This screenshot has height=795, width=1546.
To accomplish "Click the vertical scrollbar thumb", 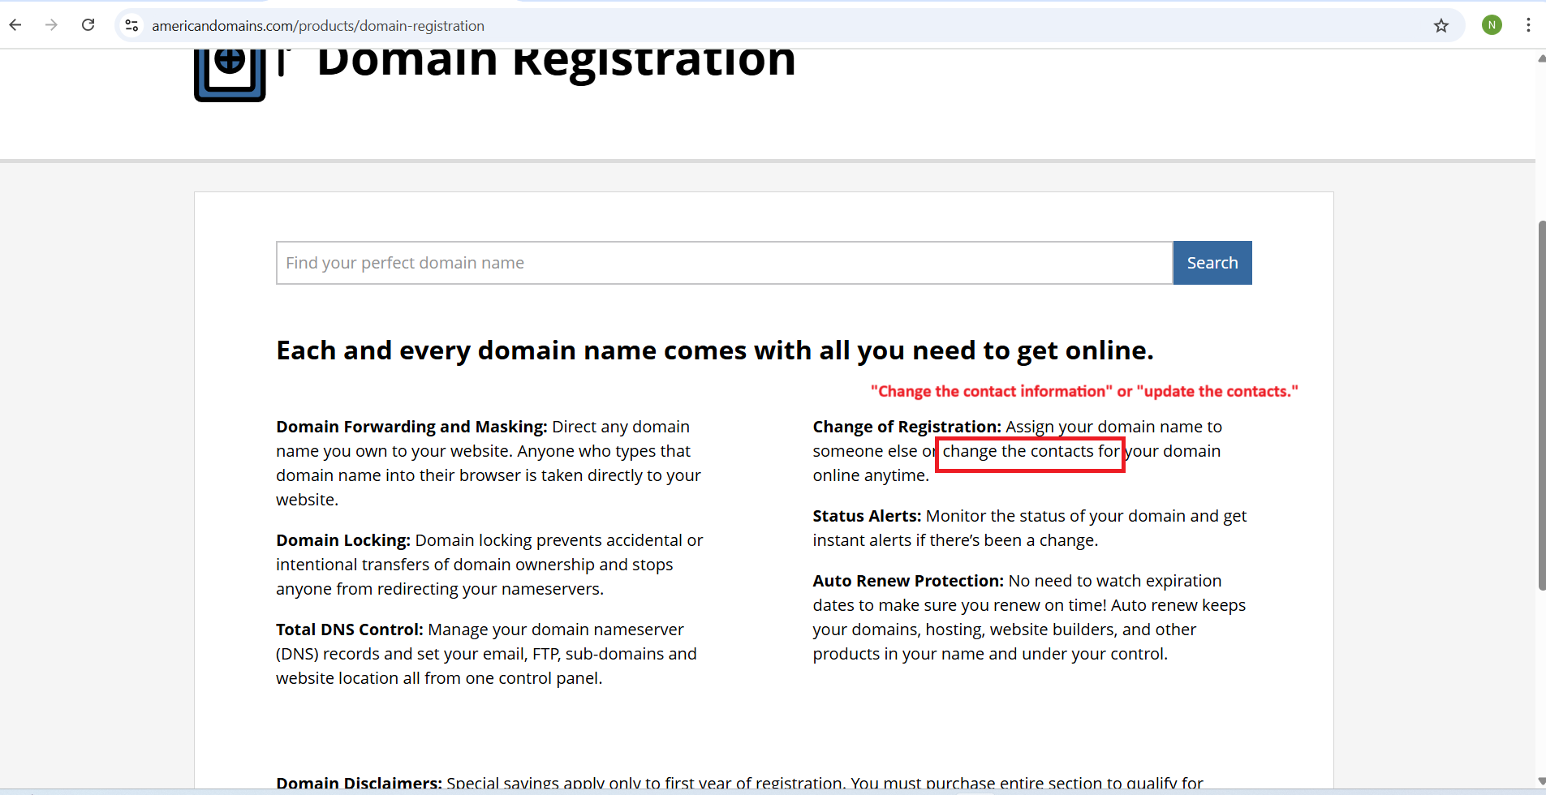I will (1540, 406).
